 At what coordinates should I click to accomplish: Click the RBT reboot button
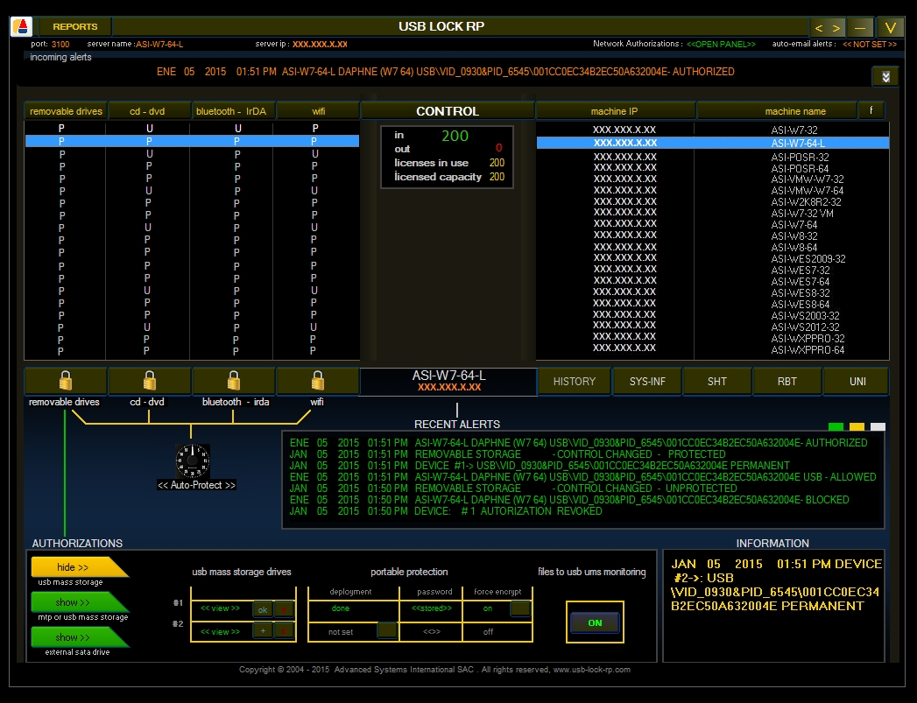[787, 381]
